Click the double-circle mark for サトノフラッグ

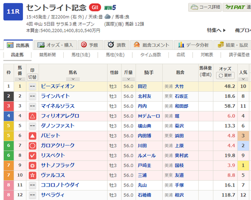pyautogui.click(x=32, y=166)
